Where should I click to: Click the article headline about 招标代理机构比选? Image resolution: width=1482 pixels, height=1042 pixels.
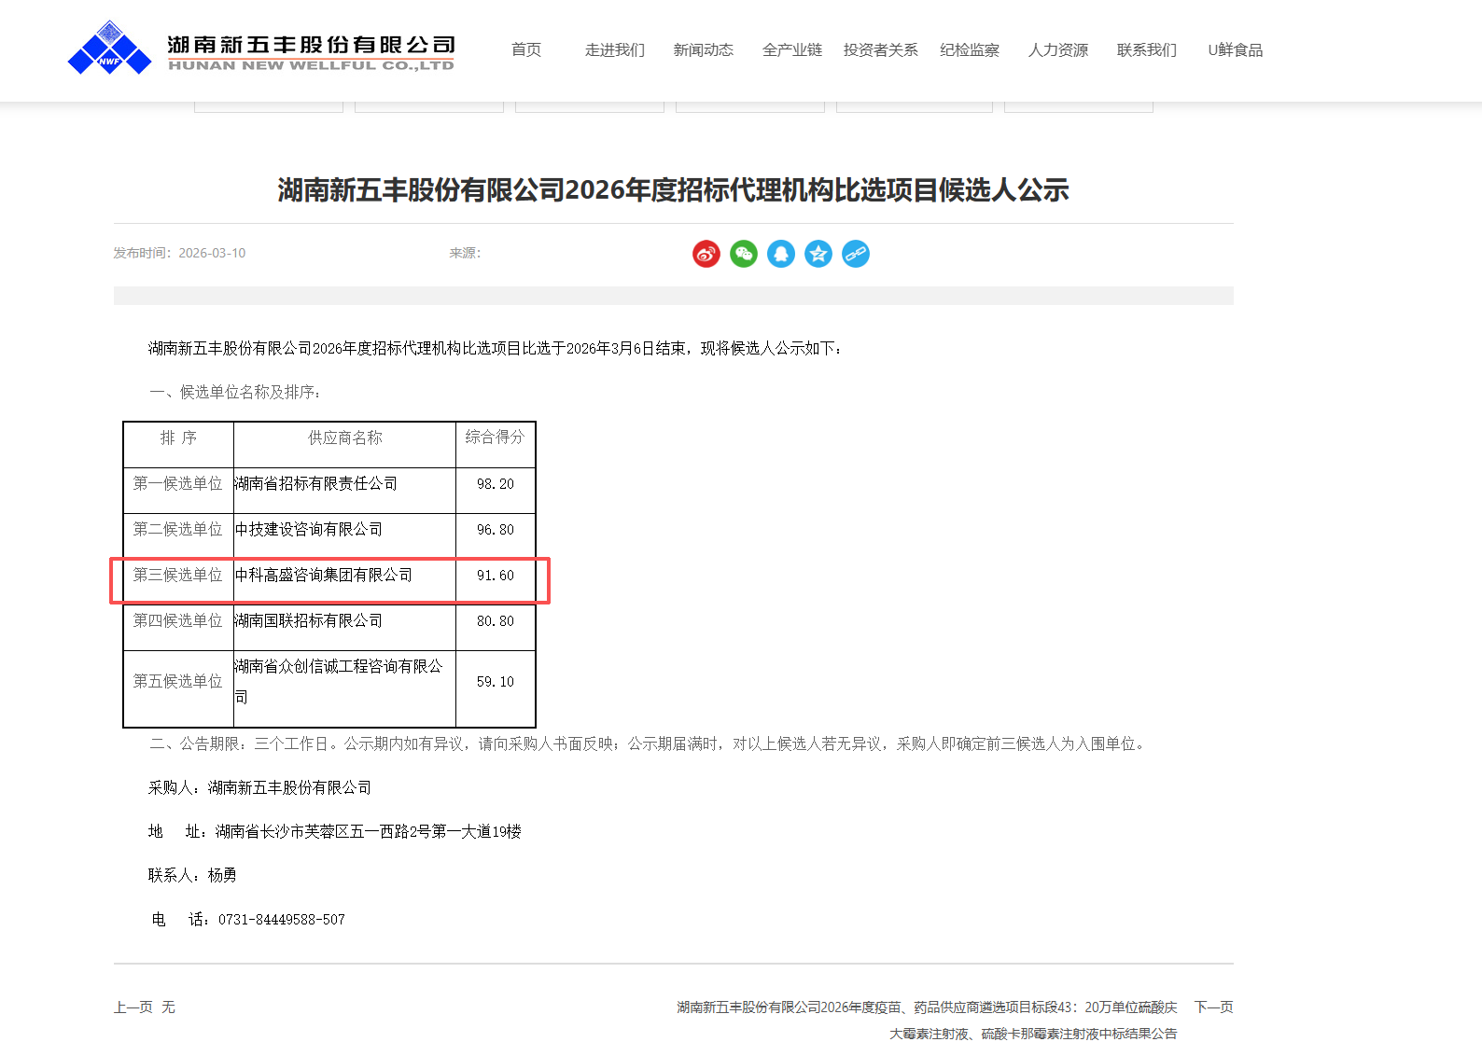click(x=673, y=190)
